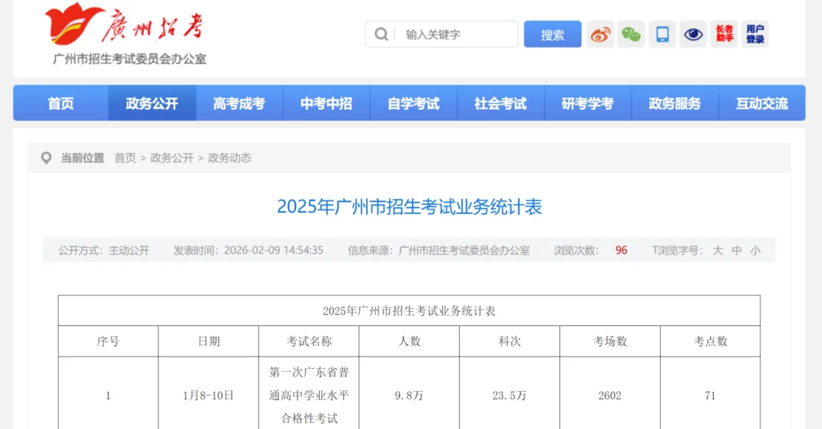
Task: Click the blue 搜索 button
Action: 553,34
